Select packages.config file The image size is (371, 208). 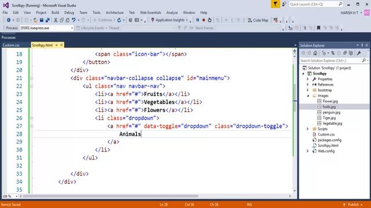[x=329, y=140]
